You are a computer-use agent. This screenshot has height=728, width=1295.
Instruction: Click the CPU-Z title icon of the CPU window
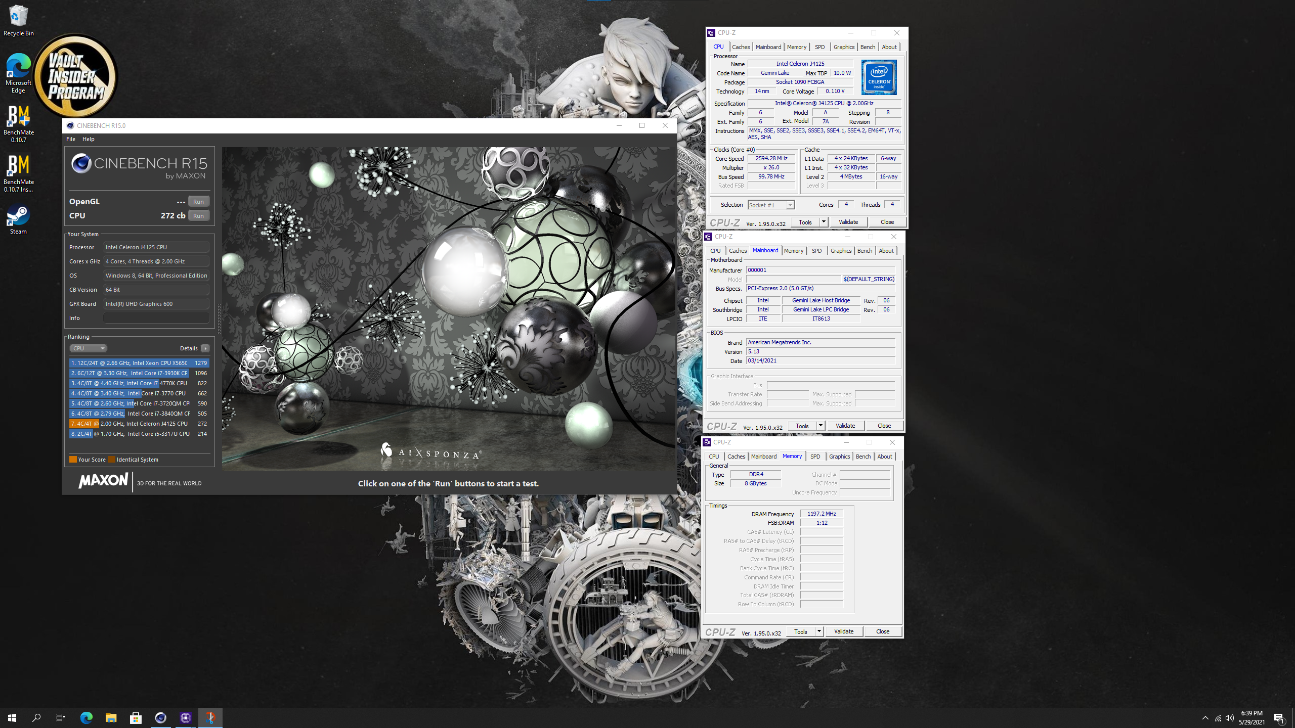pos(711,33)
